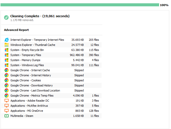Click the green 100% progress bar
Image resolution: width=171 pixels, height=129 pixels.
(80, 5)
